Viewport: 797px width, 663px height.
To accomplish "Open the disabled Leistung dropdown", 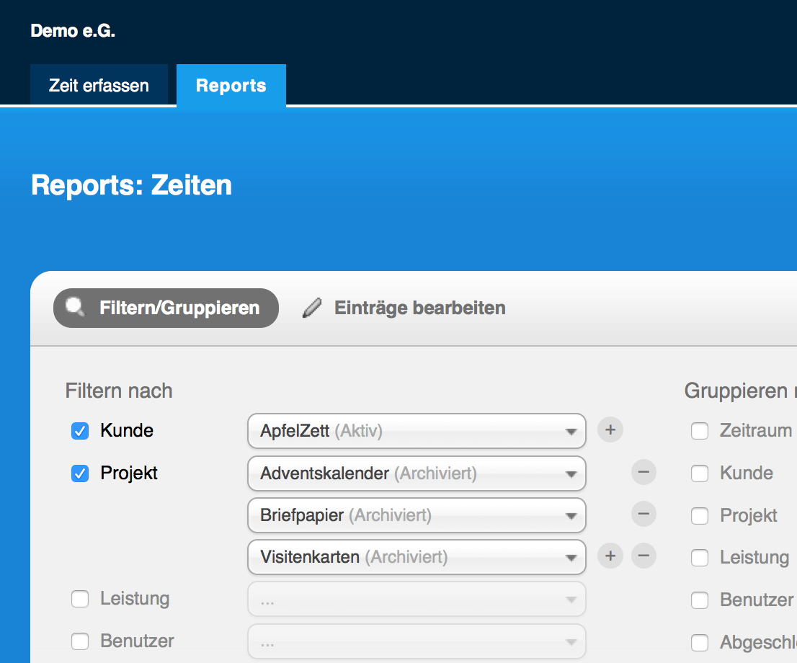I will click(417, 600).
